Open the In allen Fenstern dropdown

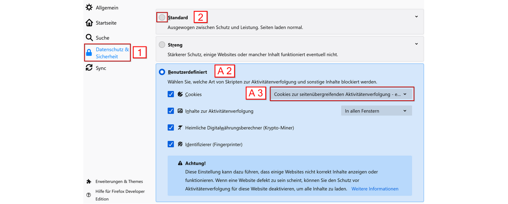(376, 111)
